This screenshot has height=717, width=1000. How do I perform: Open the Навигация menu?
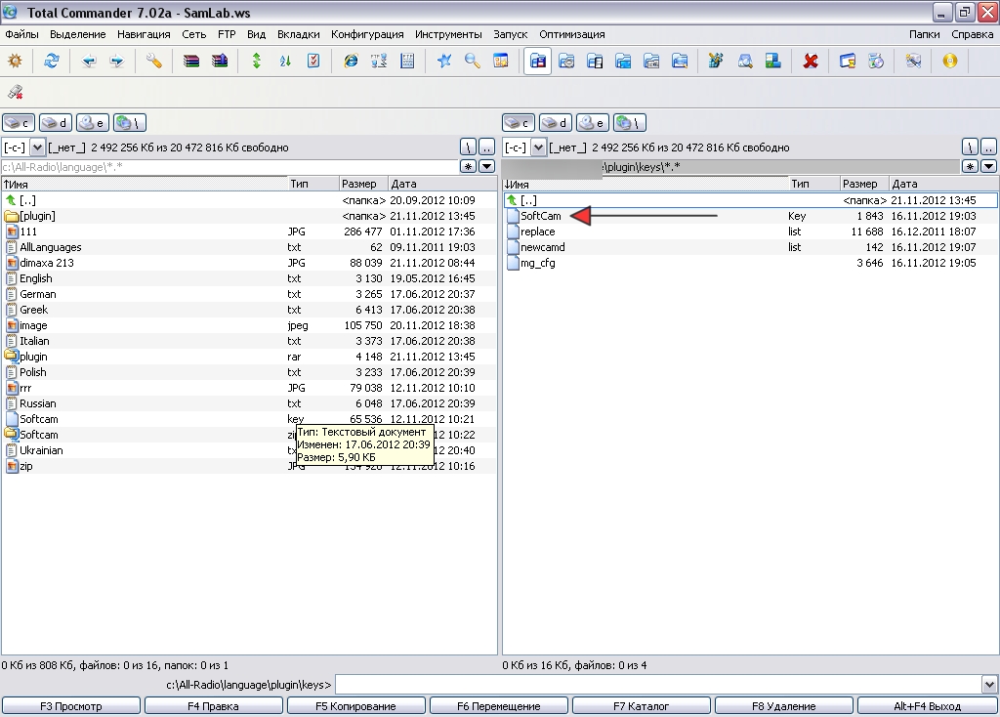click(x=144, y=34)
